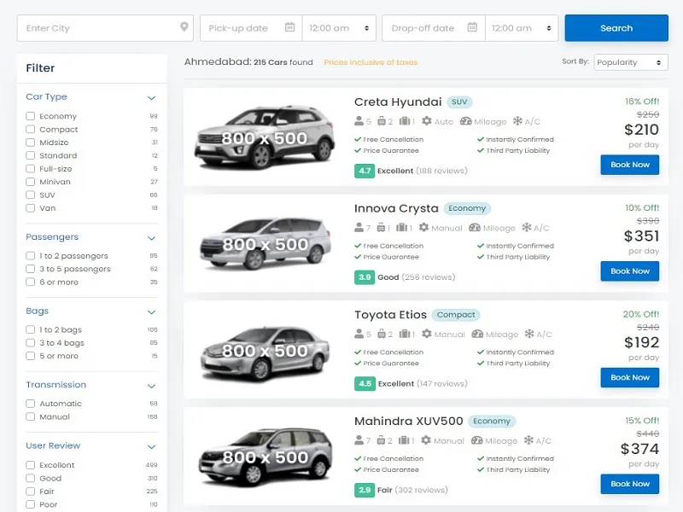Click Mileage gauge icon on Innova Crysta

pyautogui.click(x=475, y=227)
